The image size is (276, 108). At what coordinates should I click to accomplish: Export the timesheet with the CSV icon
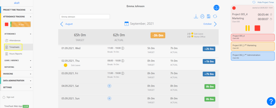pyautogui.click(x=208, y=17)
